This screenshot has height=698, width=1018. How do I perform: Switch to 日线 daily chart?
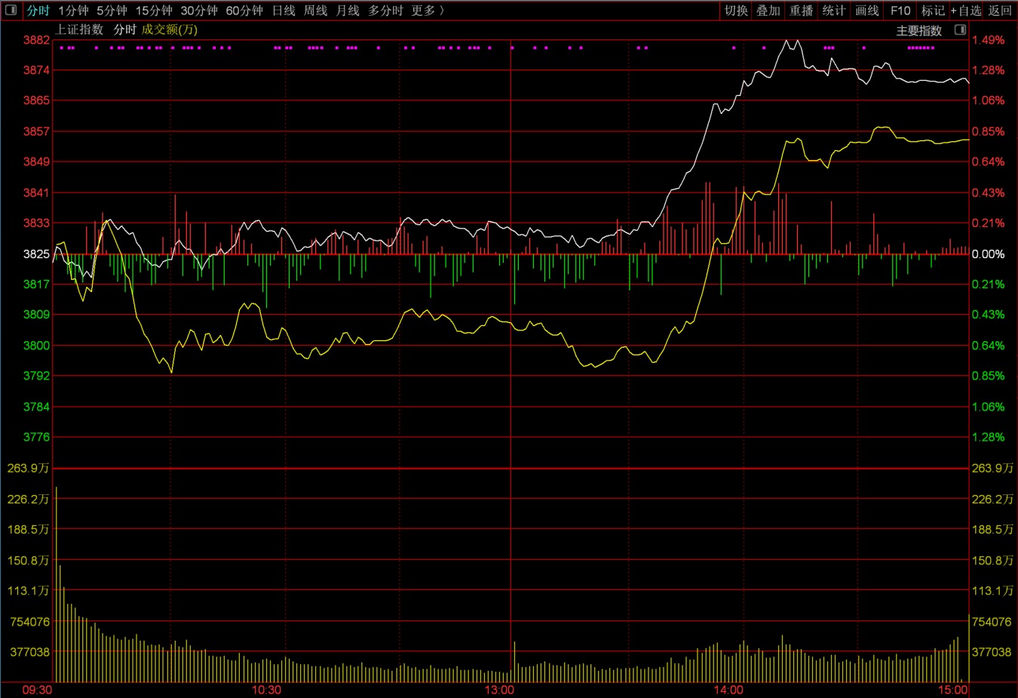click(x=284, y=11)
